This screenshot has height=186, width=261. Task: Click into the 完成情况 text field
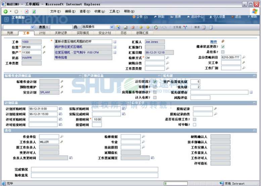click(x=94, y=170)
